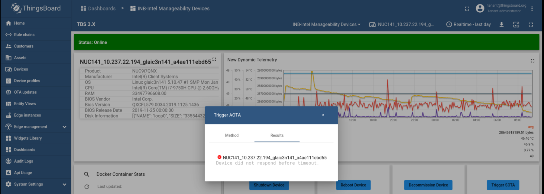This screenshot has width=544, height=194.
Task: Export dashboard with download icon
Action: point(501,24)
